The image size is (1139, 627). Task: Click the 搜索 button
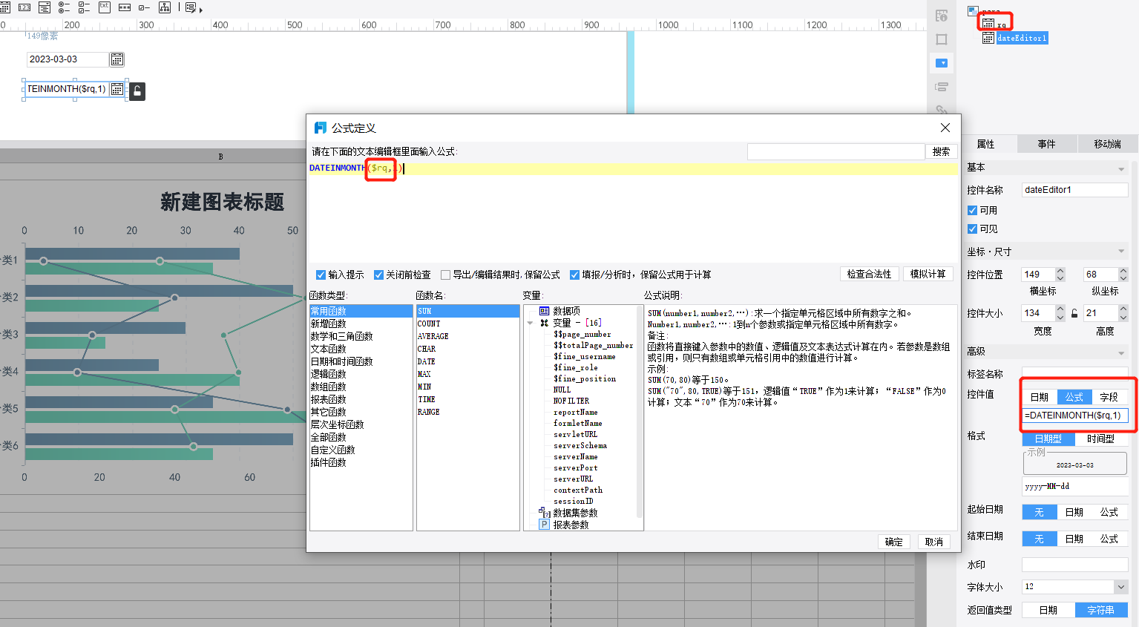(x=942, y=151)
